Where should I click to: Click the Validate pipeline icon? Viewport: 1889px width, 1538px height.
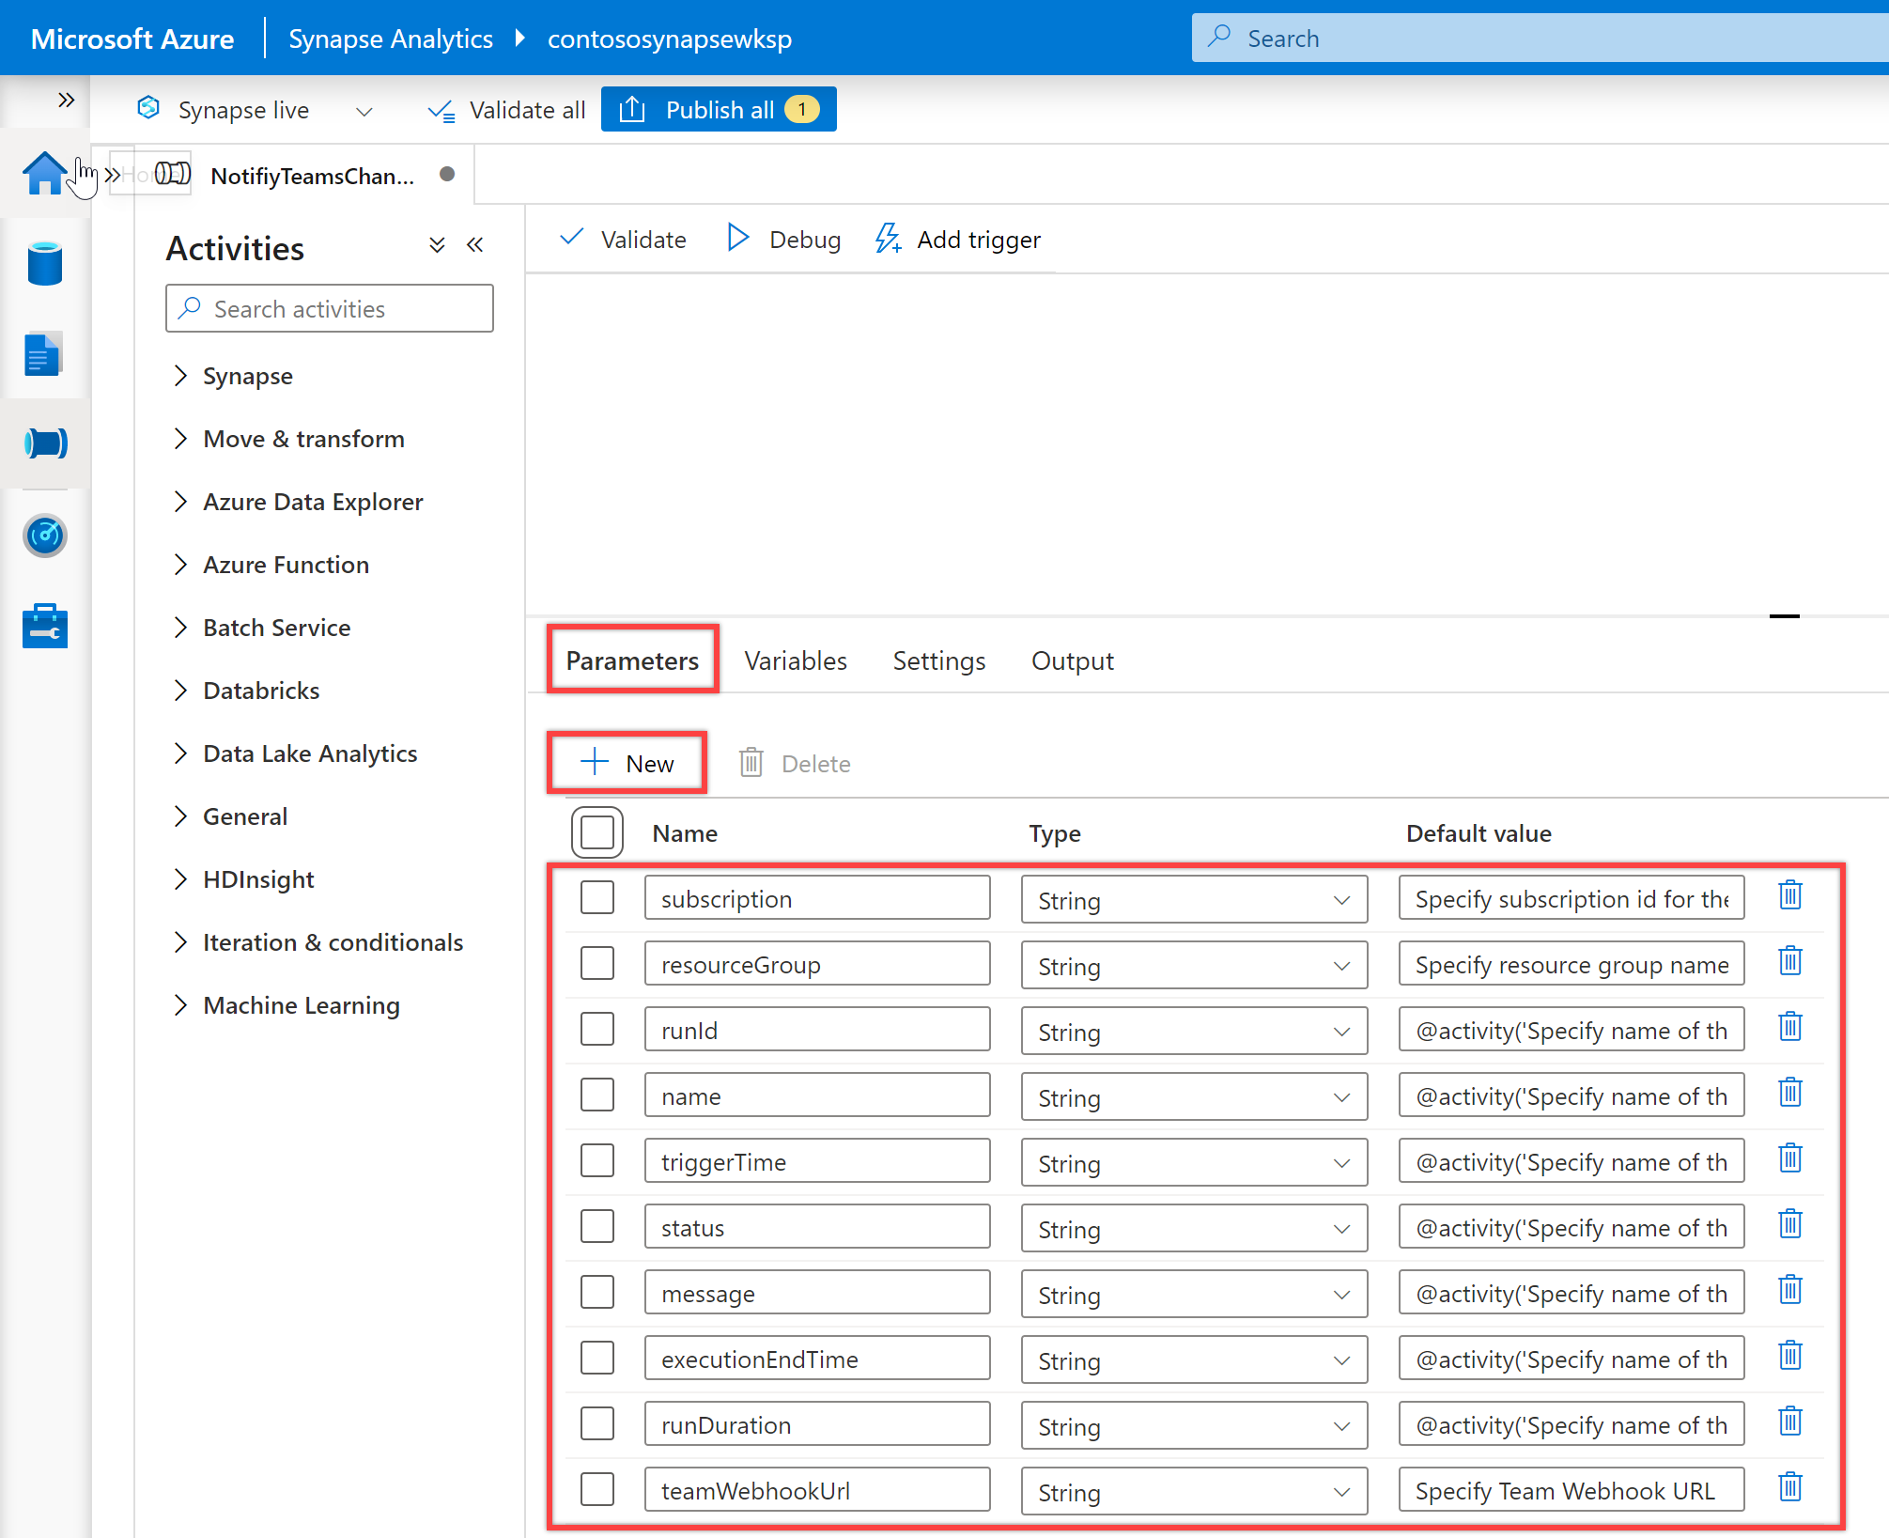pyautogui.click(x=626, y=239)
